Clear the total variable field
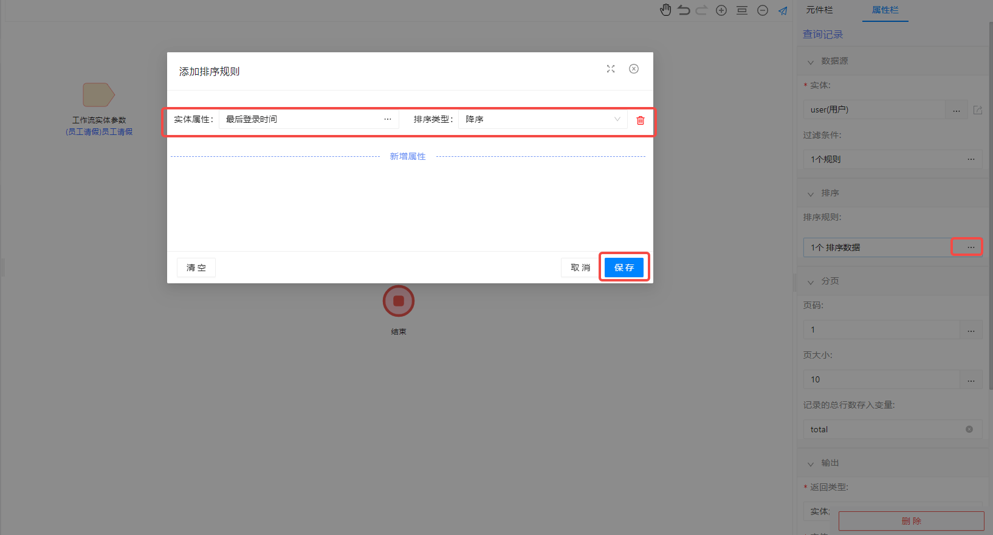Viewport: 993px width, 535px height. (x=969, y=429)
